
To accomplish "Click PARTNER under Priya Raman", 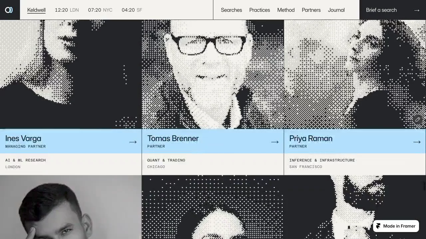I will point(298,146).
